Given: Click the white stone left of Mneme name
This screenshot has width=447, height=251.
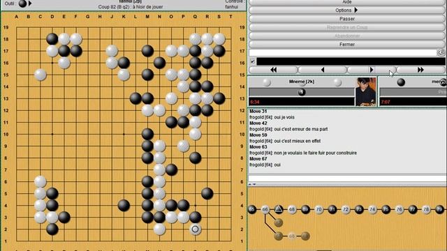Looking at the screenshot, I should (x=267, y=82).
